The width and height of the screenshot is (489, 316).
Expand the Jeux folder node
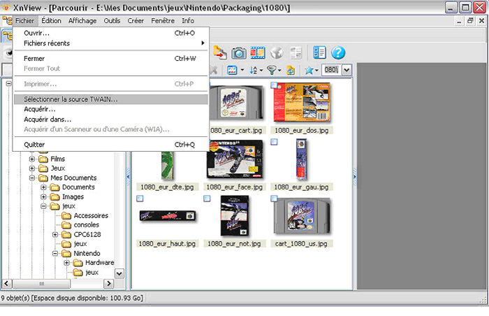pos(32,168)
